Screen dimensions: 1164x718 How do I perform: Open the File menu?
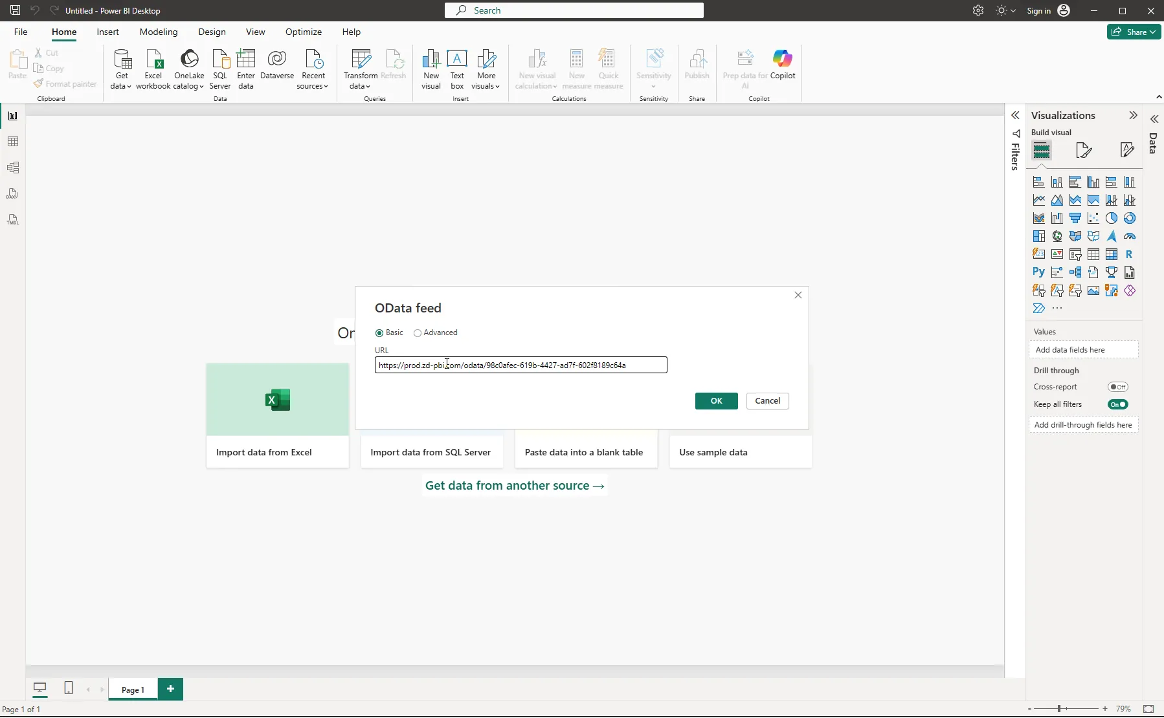point(21,32)
